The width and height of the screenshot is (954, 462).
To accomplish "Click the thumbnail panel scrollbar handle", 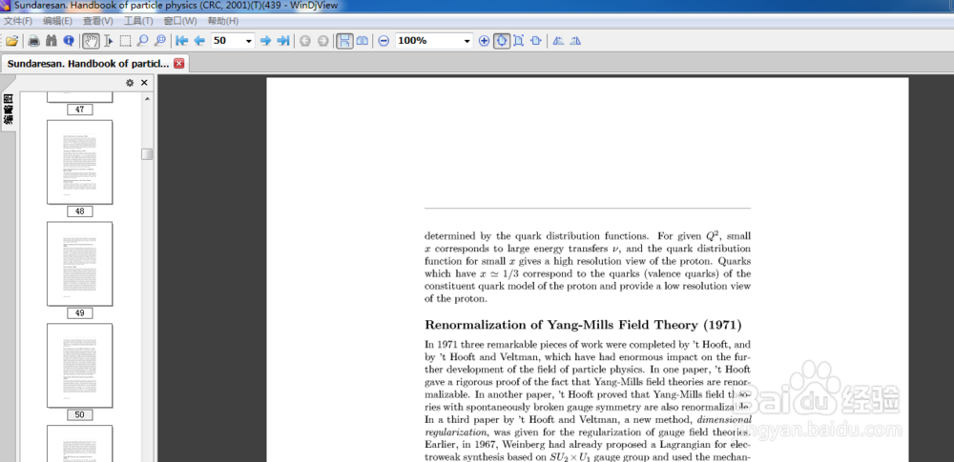I will pos(147,154).
